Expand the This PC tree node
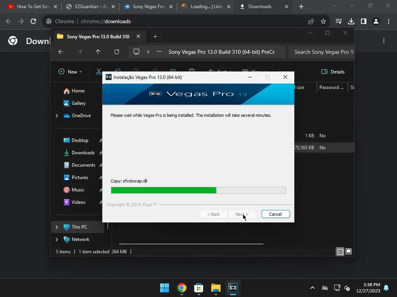 point(57,227)
